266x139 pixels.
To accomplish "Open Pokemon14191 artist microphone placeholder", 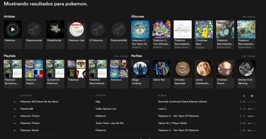I will pos(119,29).
